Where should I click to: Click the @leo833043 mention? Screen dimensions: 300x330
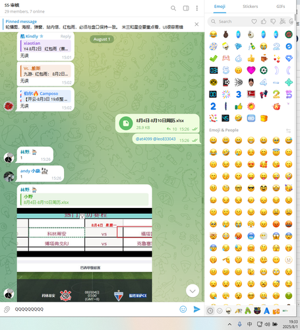point(164,139)
